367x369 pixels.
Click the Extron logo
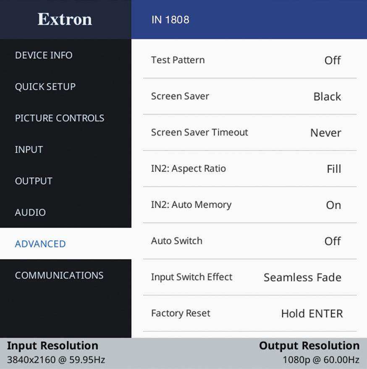65,19
